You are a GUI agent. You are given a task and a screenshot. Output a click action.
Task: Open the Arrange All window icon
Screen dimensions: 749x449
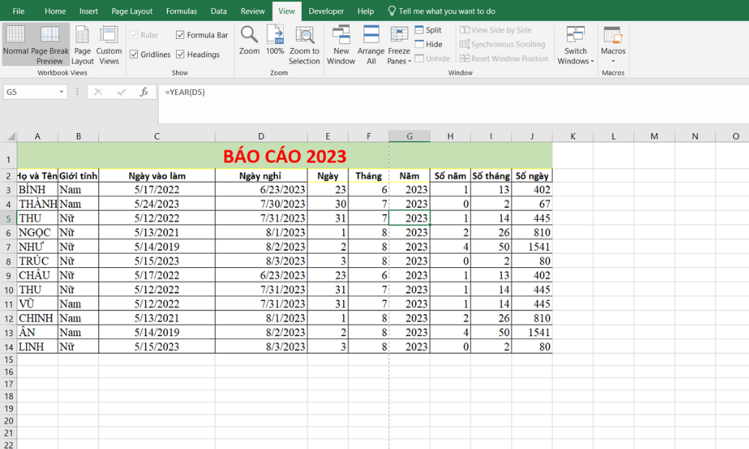click(x=370, y=43)
